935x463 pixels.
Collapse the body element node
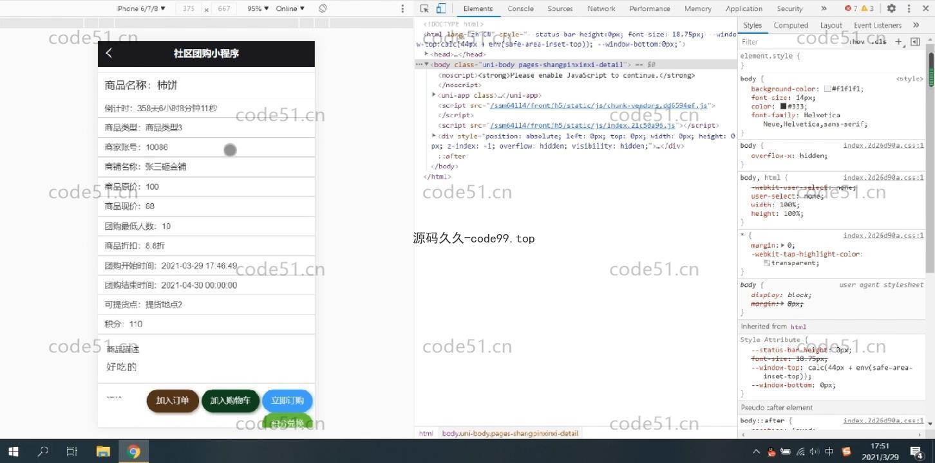(426, 64)
